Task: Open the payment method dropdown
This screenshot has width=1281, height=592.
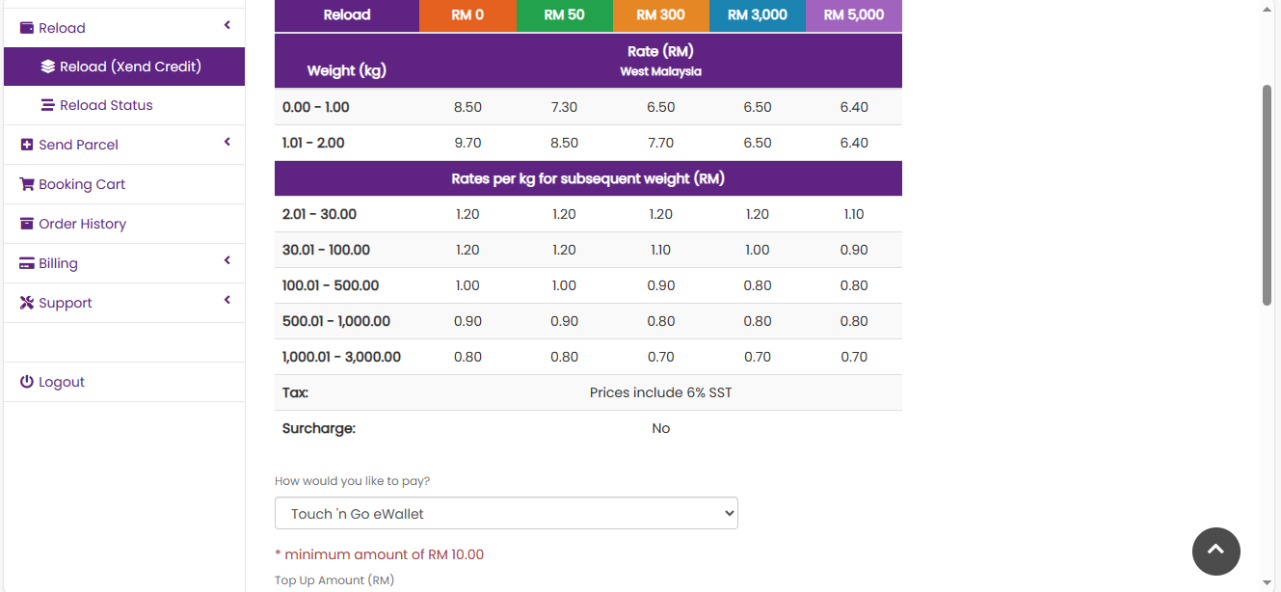Action: pyautogui.click(x=506, y=514)
